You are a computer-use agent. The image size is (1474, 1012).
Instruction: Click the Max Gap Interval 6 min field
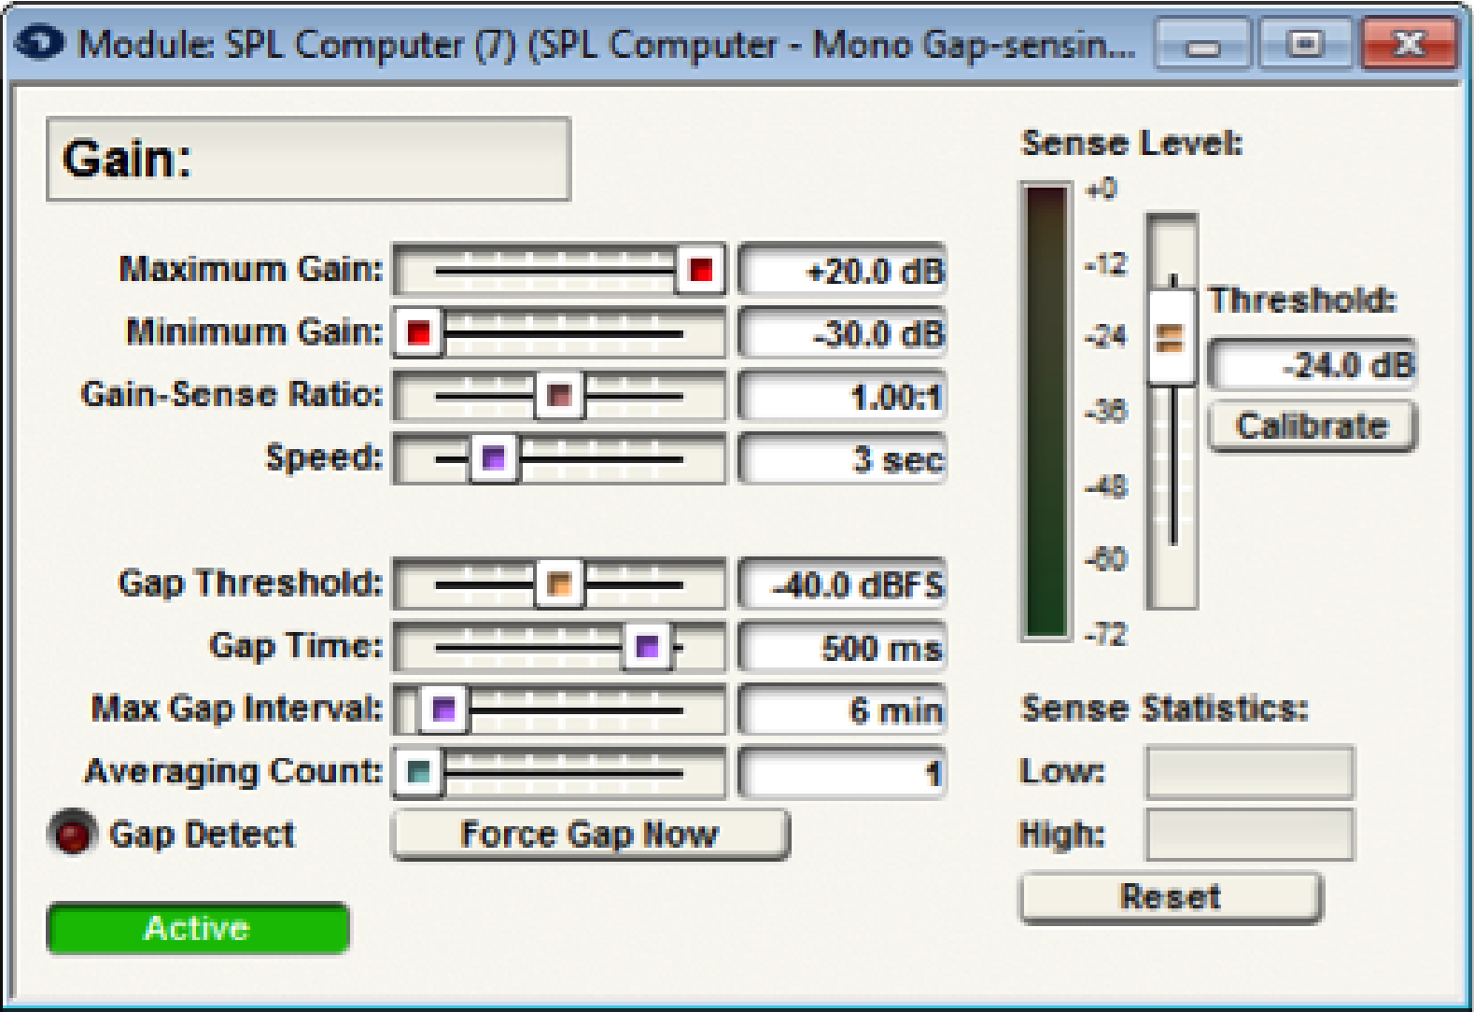pyautogui.click(x=842, y=710)
